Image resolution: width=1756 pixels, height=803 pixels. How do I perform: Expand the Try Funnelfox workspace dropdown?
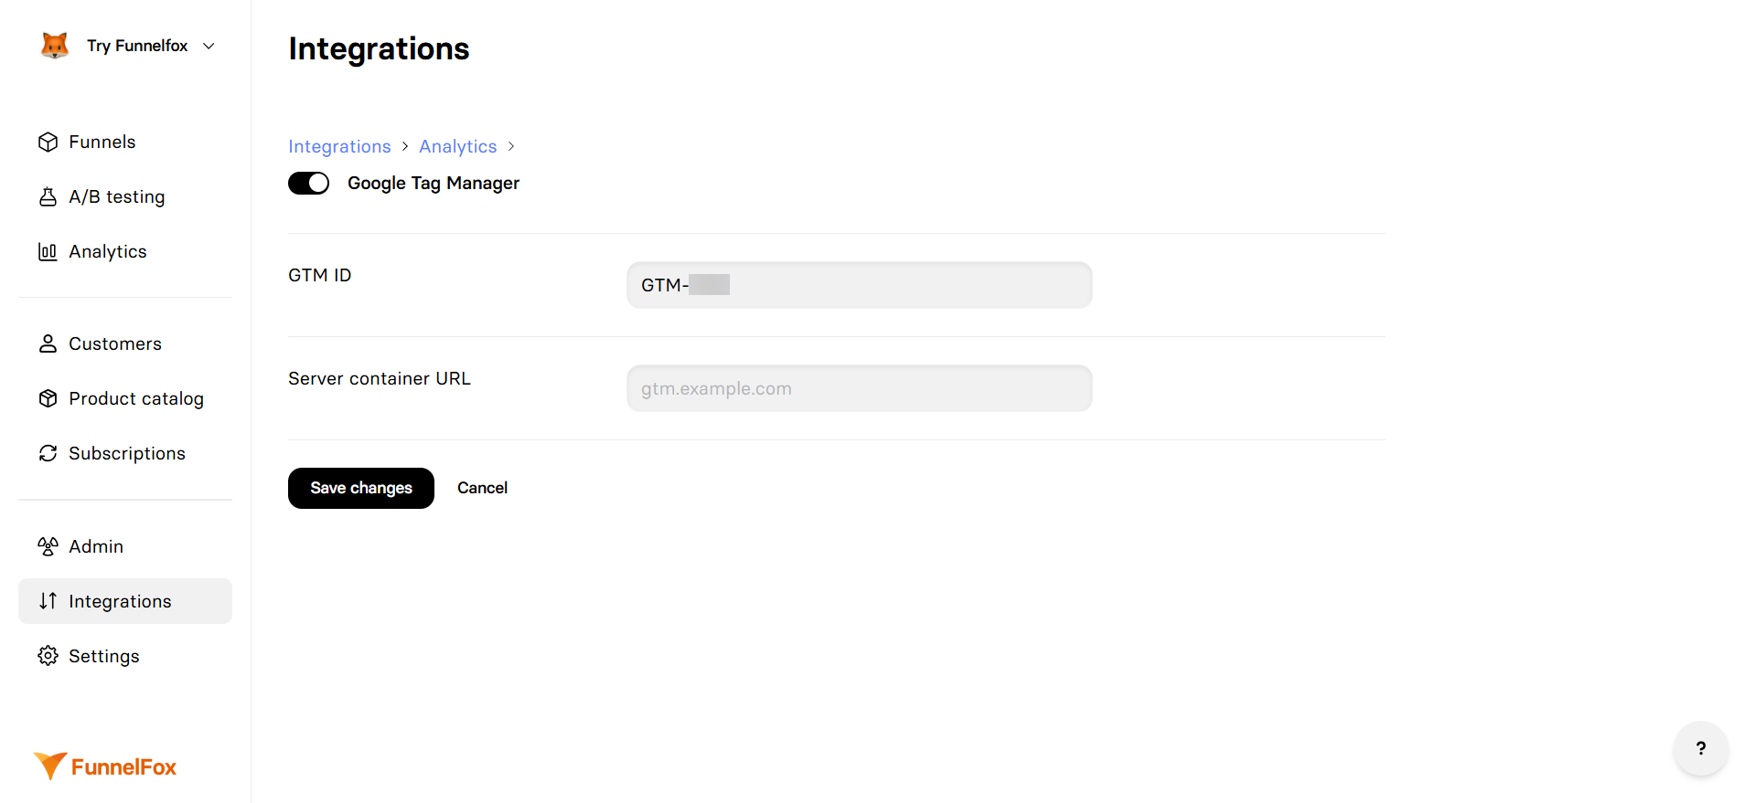209,45
